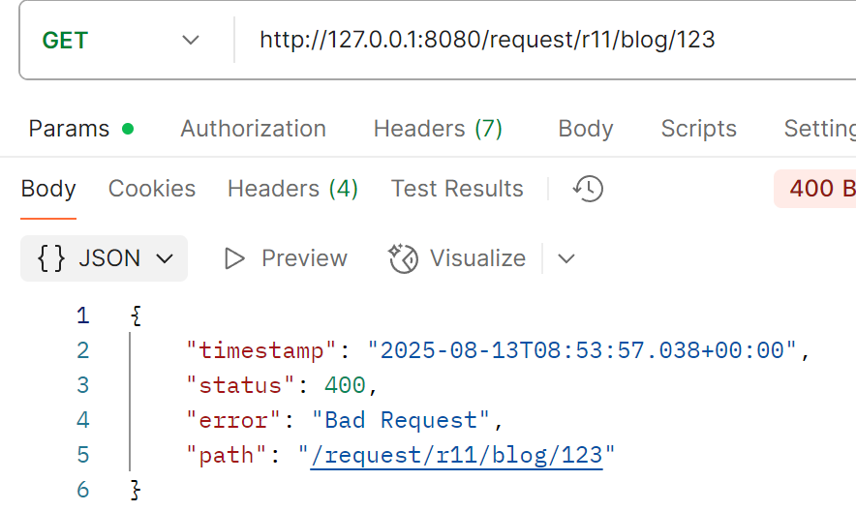The image size is (856, 511).
Task: Click the "error" key in the JSON
Action: [x=233, y=420]
